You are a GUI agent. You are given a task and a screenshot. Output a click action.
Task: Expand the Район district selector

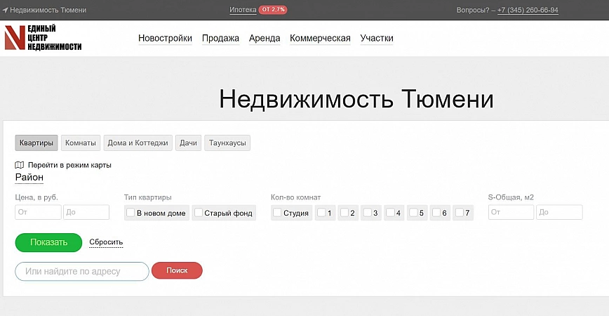coord(29,178)
